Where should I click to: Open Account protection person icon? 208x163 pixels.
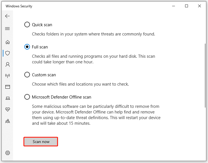point(8,64)
